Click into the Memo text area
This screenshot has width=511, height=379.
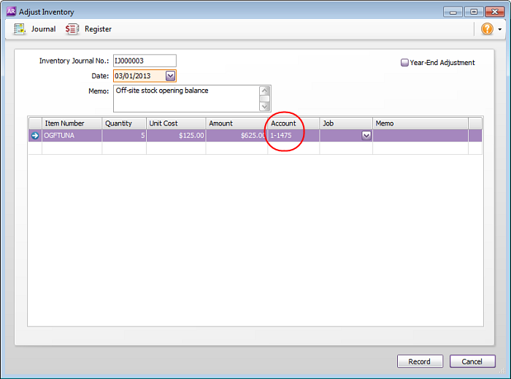(x=185, y=98)
